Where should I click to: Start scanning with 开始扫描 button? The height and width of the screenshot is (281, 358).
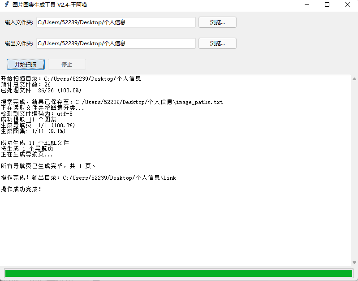coord(26,64)
